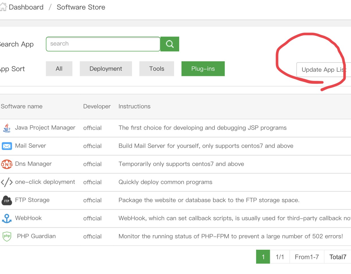The height and width of the screenshot is (274, 351).
Task: Open the PHP Guardian plugin name
Action: click(x=36, y=236)
